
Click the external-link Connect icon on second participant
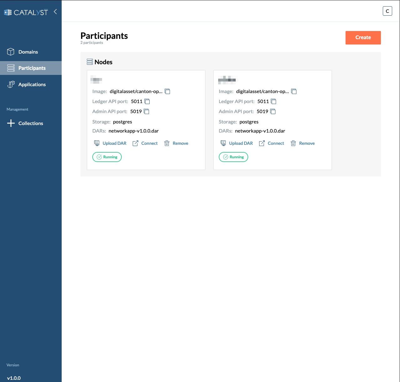pyautogui.click(x=262, y=143)
